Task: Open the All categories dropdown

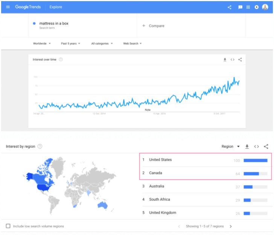Action: [102, 44]
